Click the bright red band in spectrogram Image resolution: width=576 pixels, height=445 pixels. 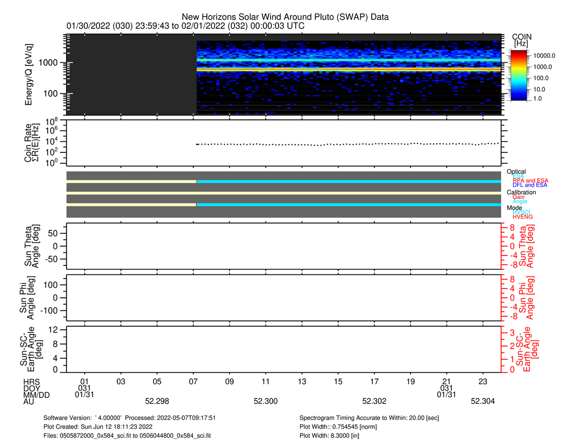pos(346,69)
